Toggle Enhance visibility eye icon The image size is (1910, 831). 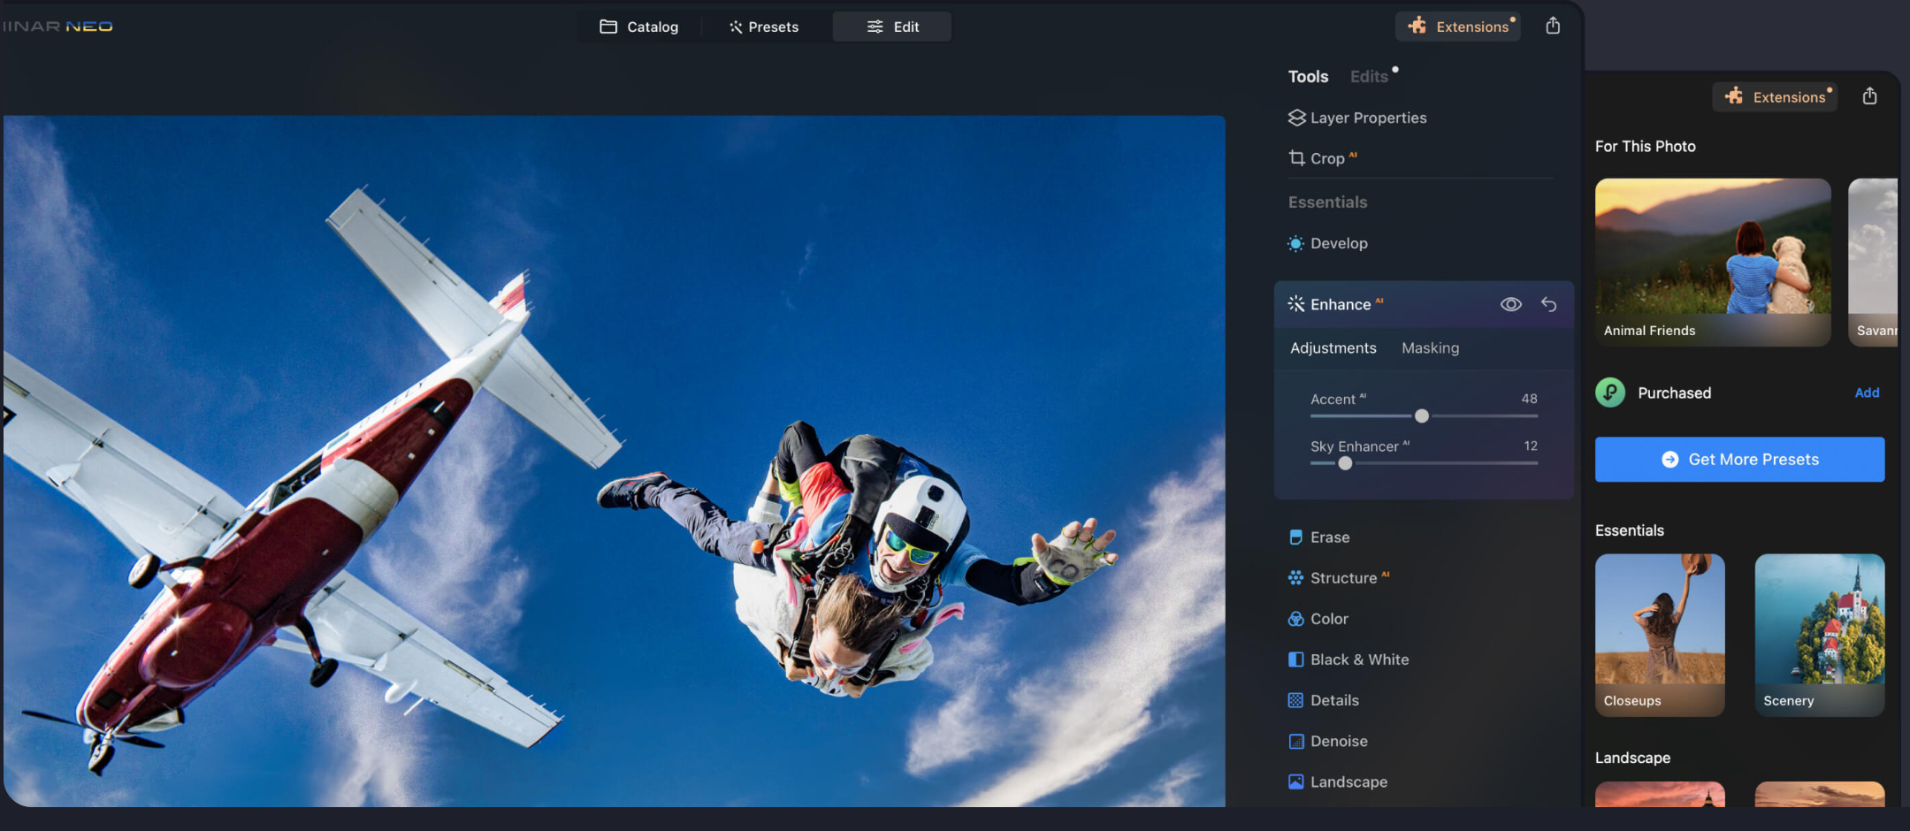coord(1511,304)
